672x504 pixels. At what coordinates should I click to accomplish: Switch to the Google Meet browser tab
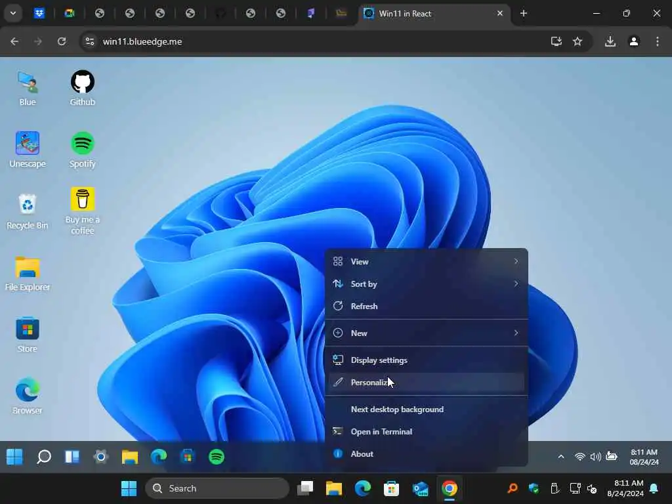tap(70, 13)
